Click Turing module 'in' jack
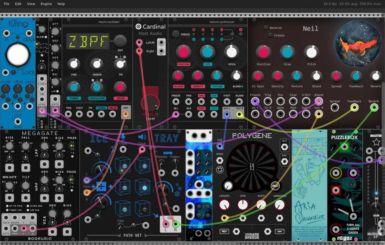 [x=6, y=33]
